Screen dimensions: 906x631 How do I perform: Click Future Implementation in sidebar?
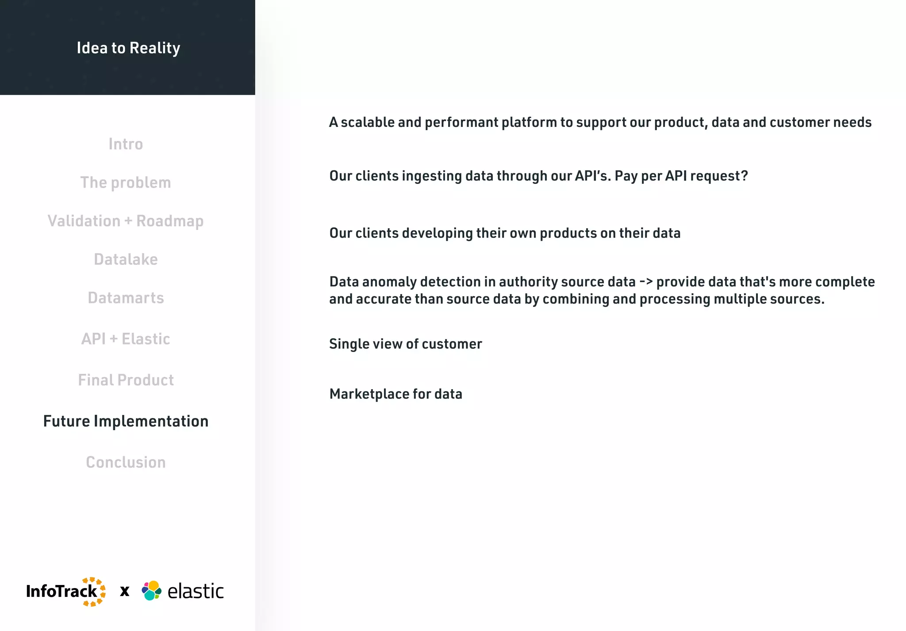point(126,421)
